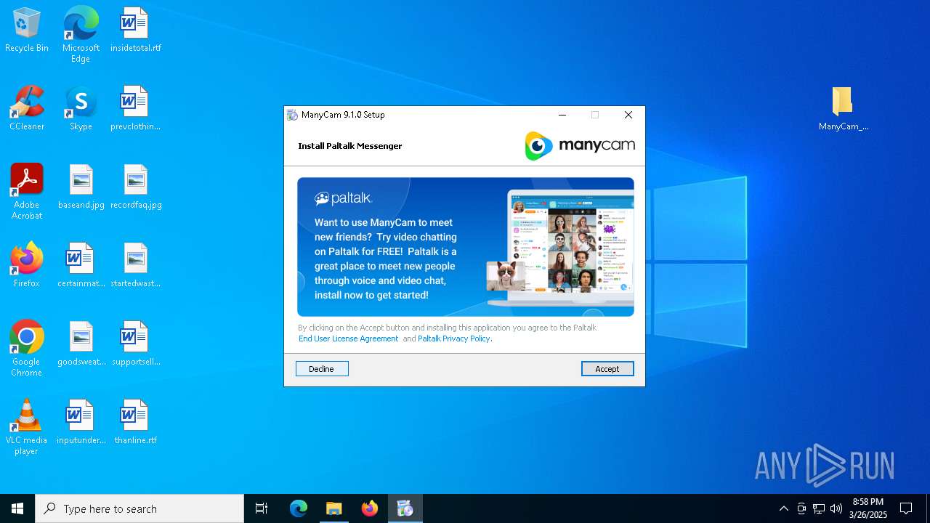This screenshot has height=523, width=930.
Task: Accept the Paltalk Messenger install
Action: click(x=607, y=369)
